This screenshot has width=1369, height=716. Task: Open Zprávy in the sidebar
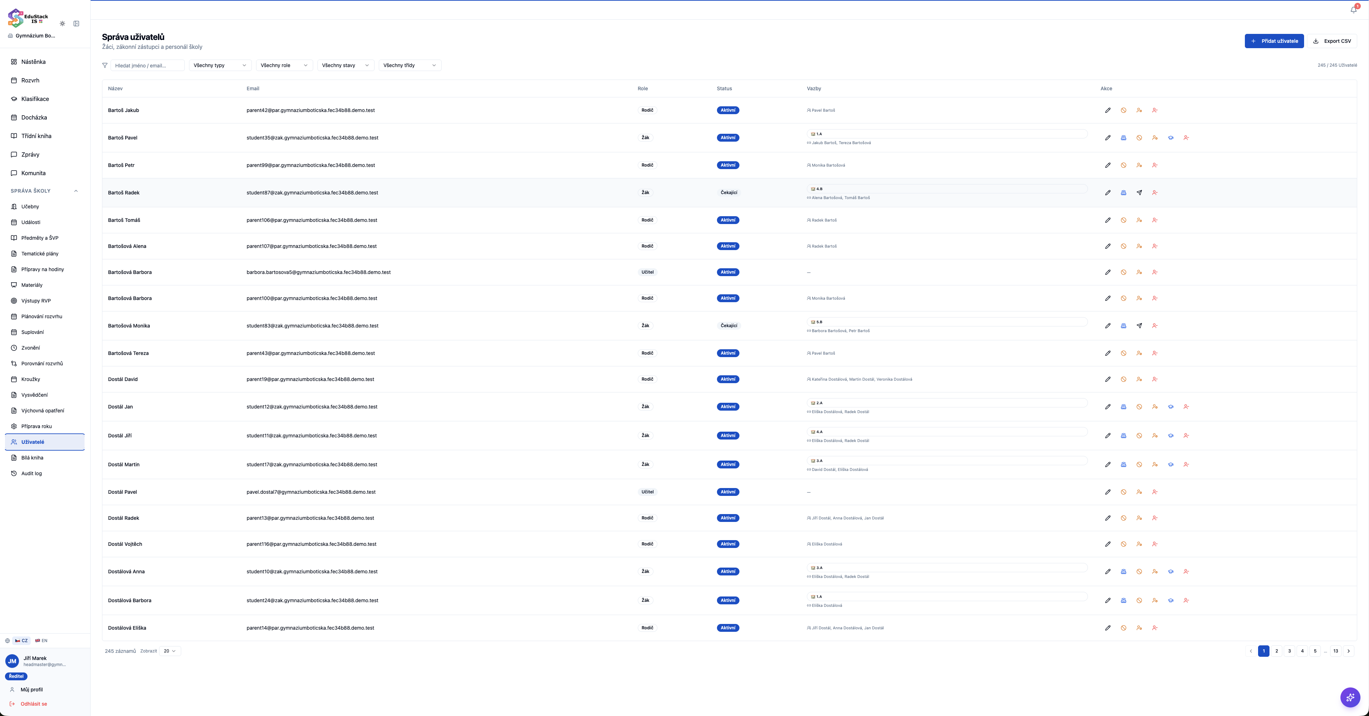tap(45, 155)
